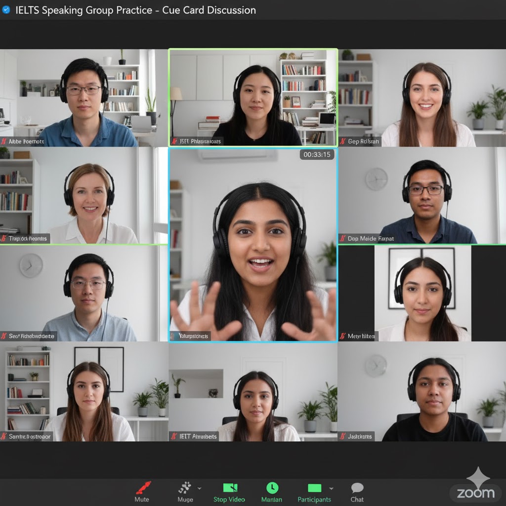This screenshot has height=506, width=506.
Task: Click the sparkle icon above the zoom logo
Action: [478, 476]
